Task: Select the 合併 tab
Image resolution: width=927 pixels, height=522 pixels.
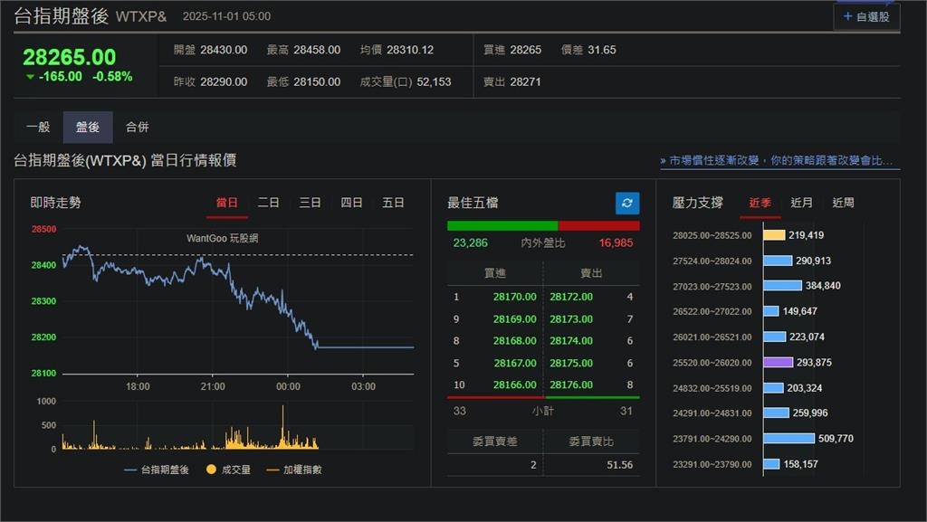Action: click(138, 127)
